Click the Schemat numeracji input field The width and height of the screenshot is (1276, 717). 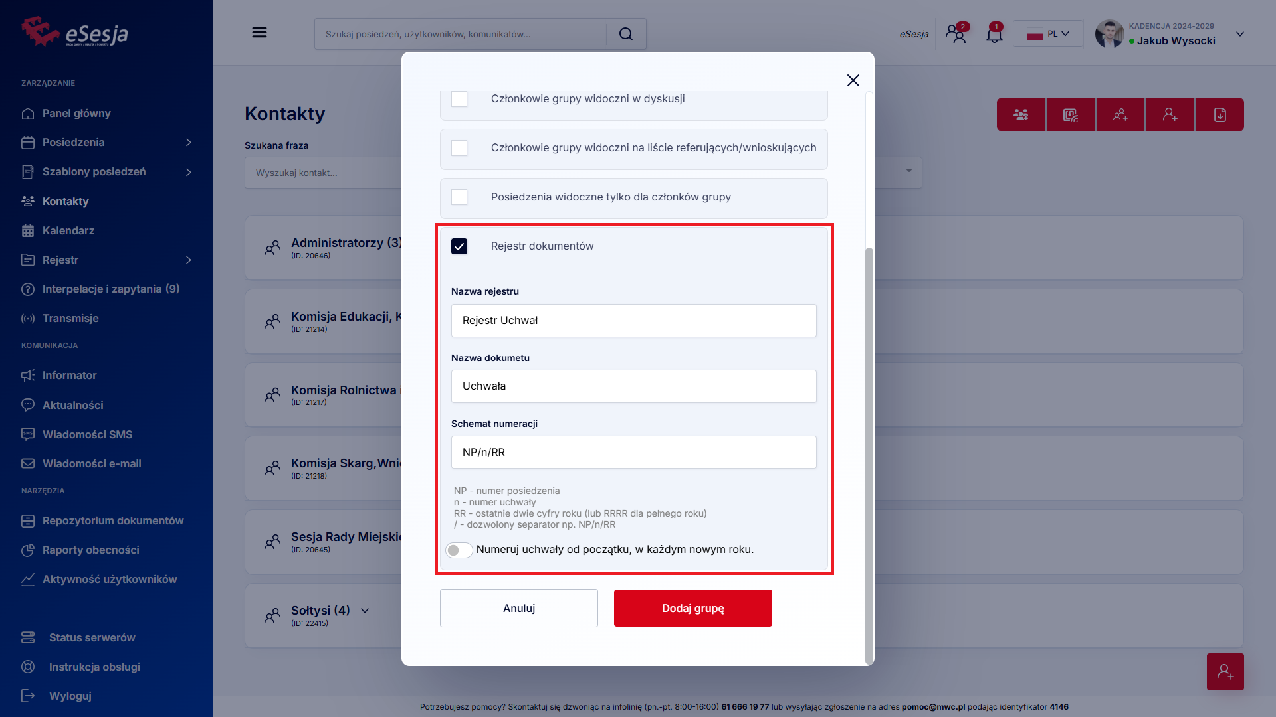[x=633, y=452]
